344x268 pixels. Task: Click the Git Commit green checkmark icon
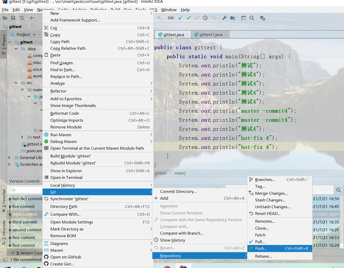coord(189,18)
